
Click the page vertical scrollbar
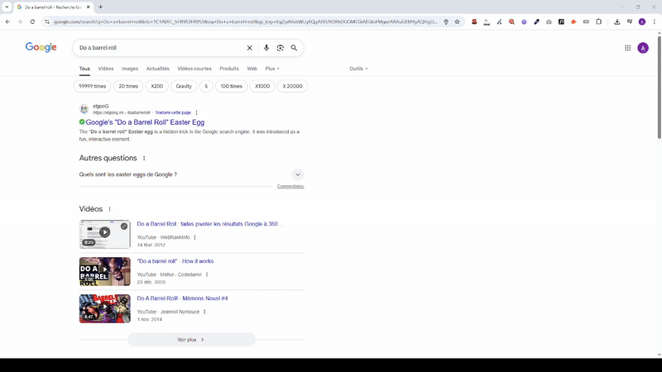tap(659, 88)
